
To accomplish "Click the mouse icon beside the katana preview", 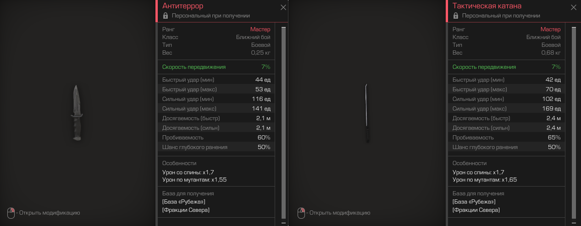I will coord(301,213).
